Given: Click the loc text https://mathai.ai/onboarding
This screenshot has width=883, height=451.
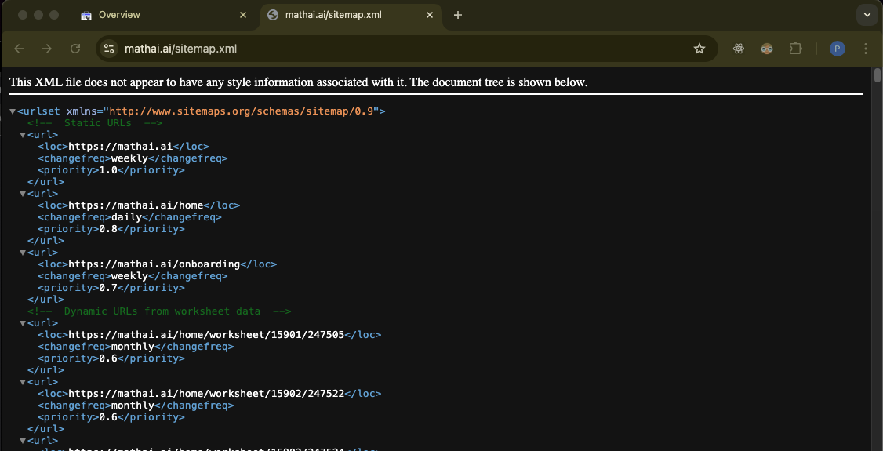Looking at the screenshot, I should coord(154,264).
